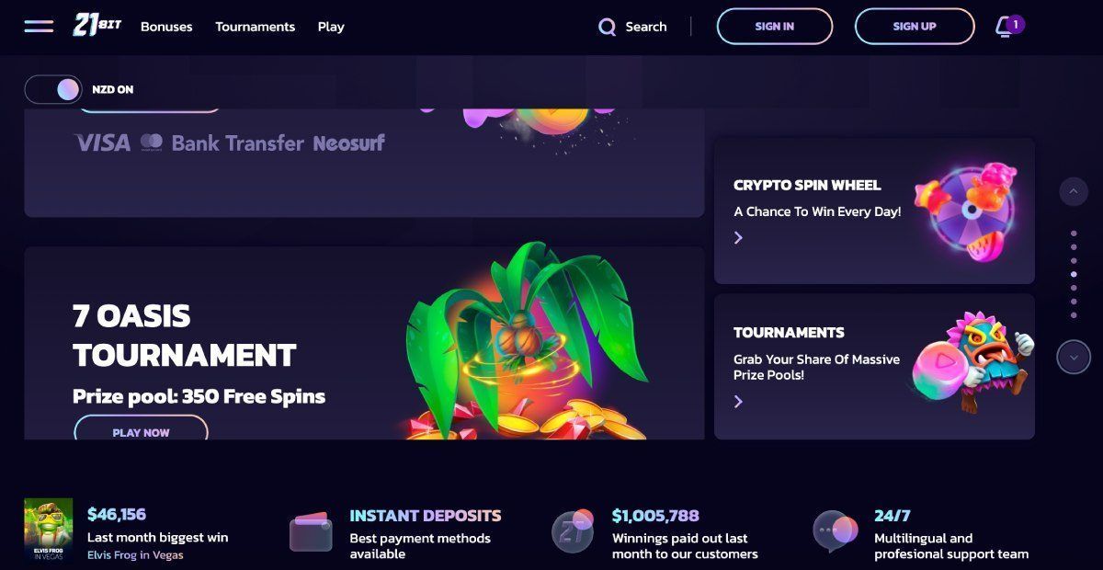Select the first slider pagination dot
This screenshot has width=1103, height=570.
(x=1074, y=234)
